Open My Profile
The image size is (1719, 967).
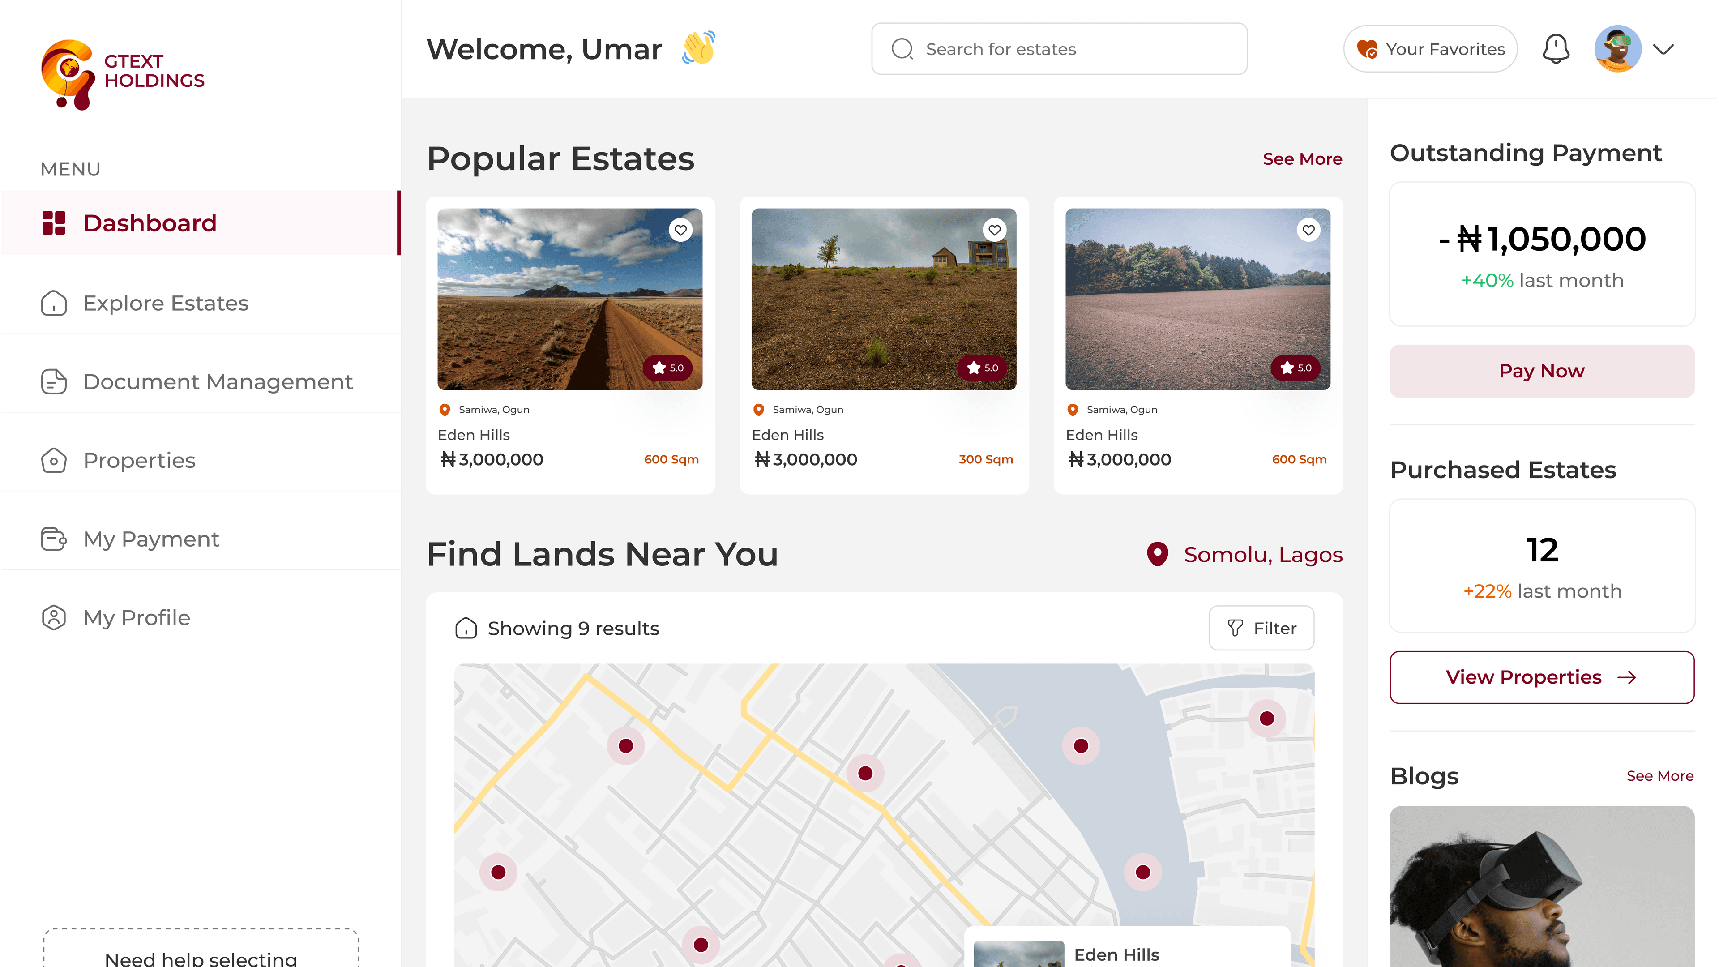pos(200,617)
